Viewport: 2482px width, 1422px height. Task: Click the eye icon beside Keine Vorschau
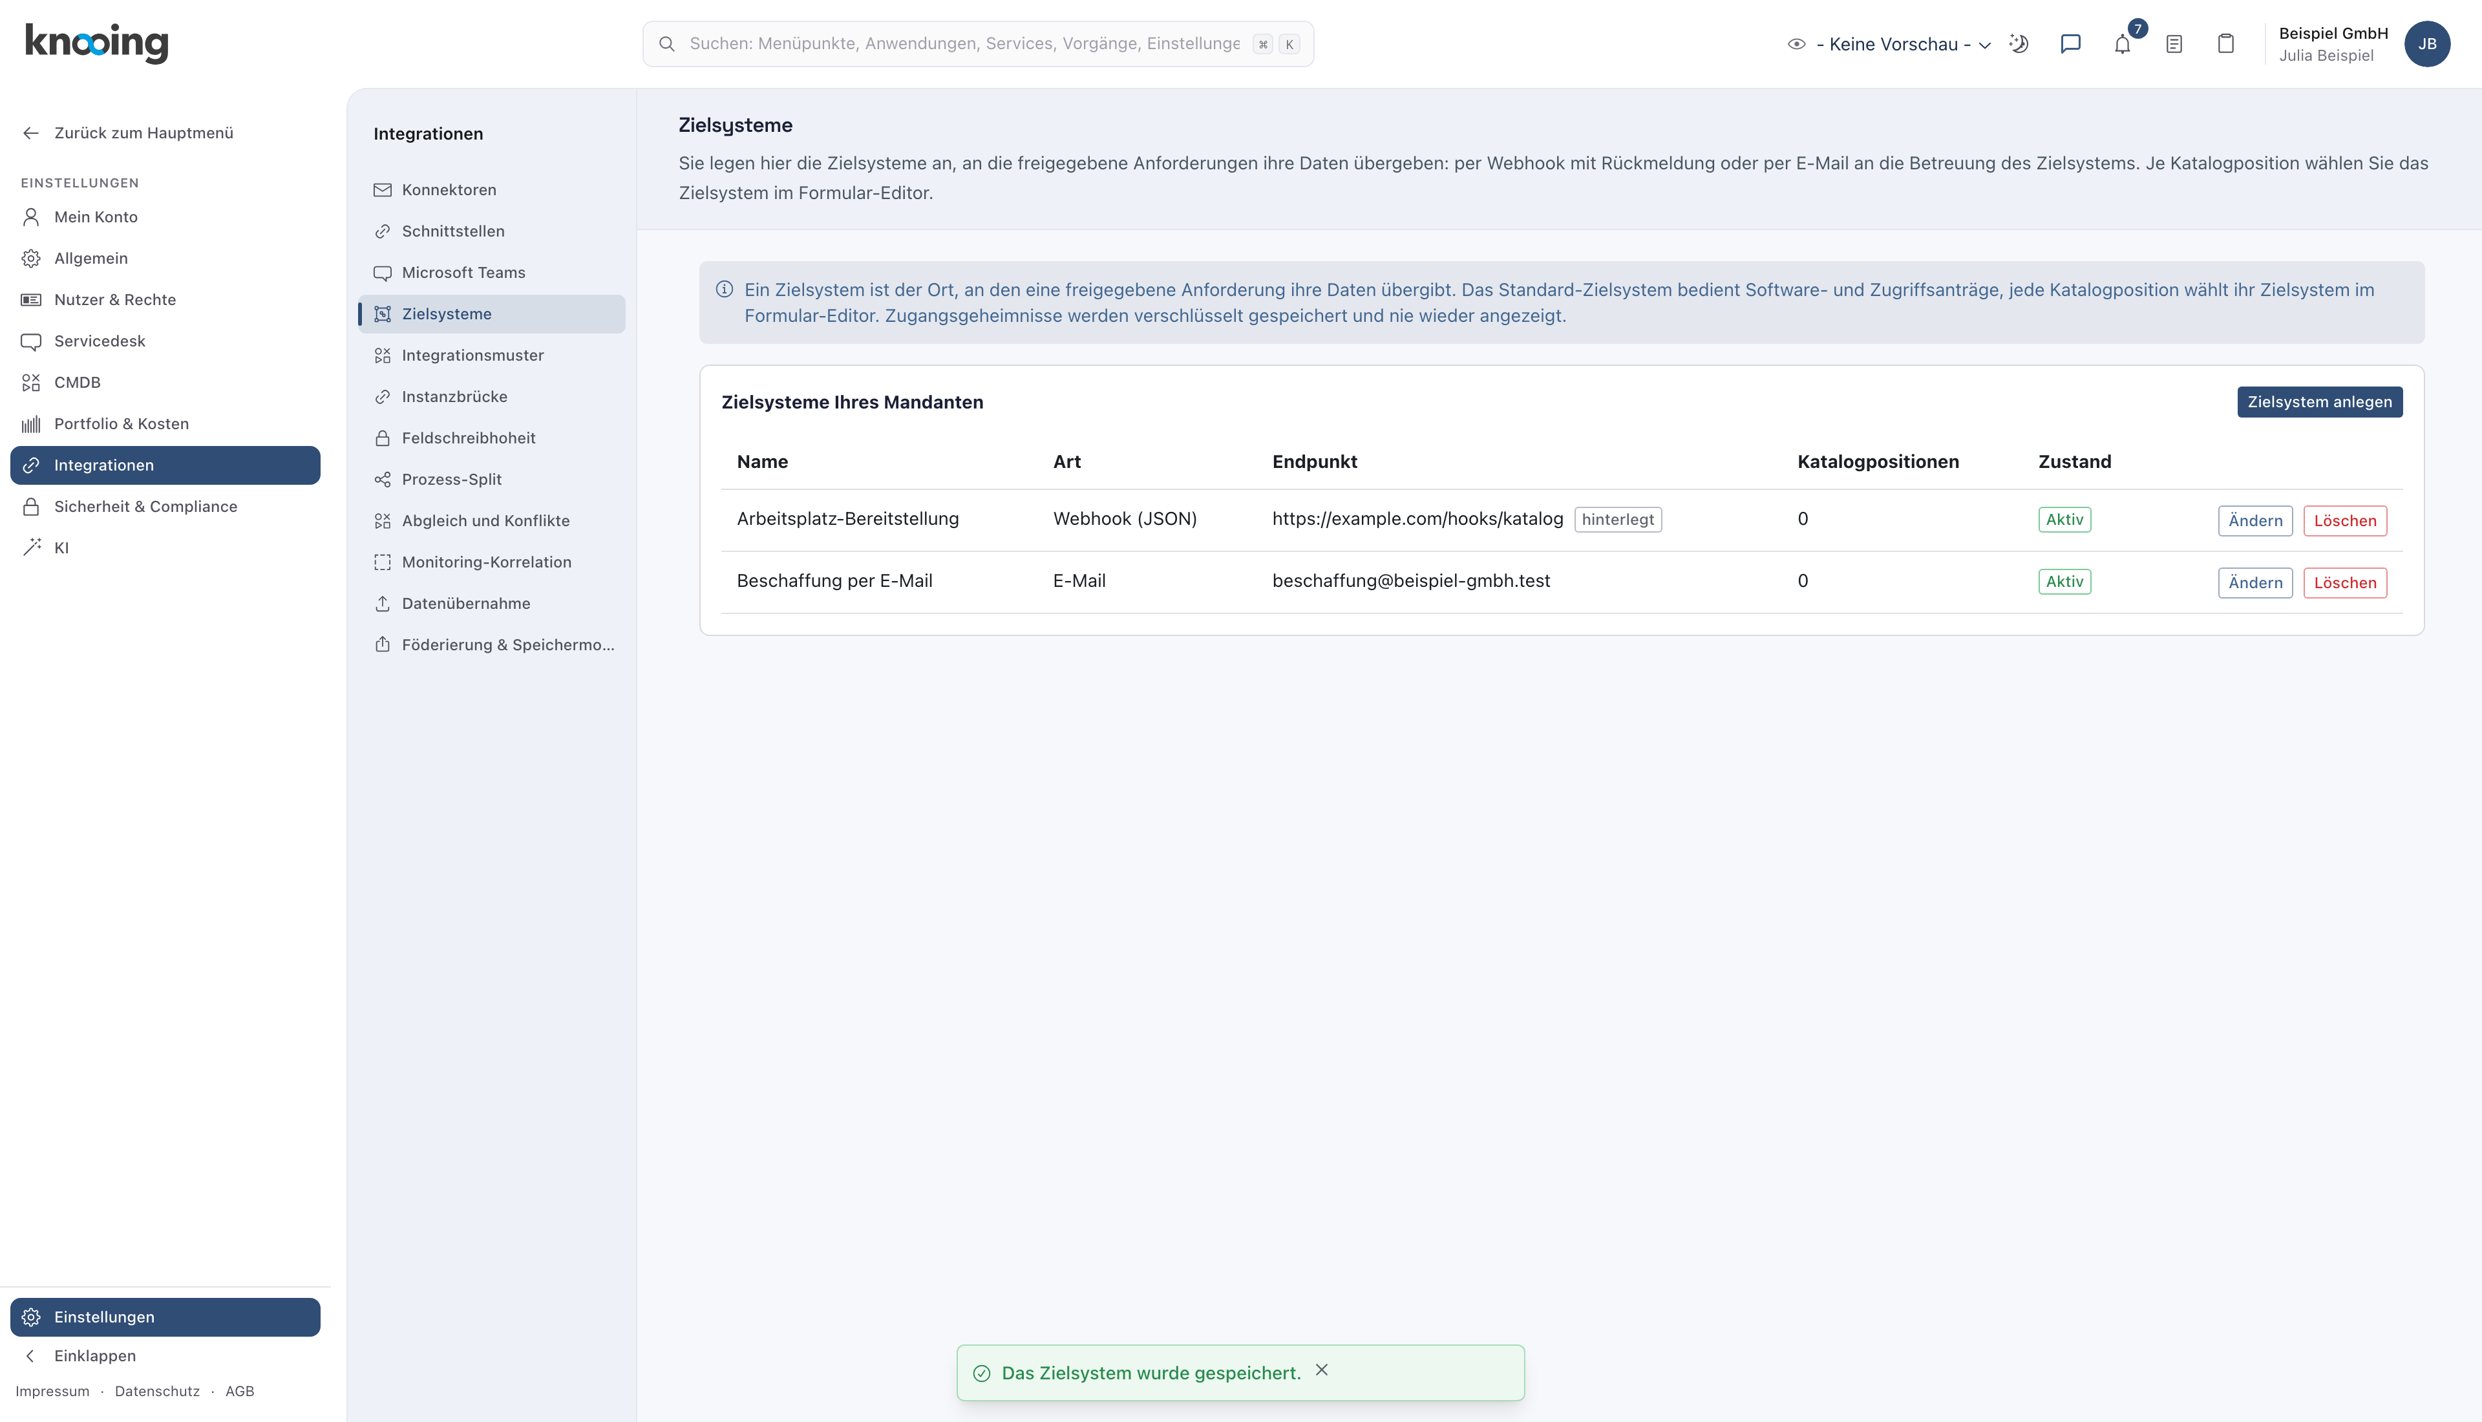click(x=1796, y=44)
